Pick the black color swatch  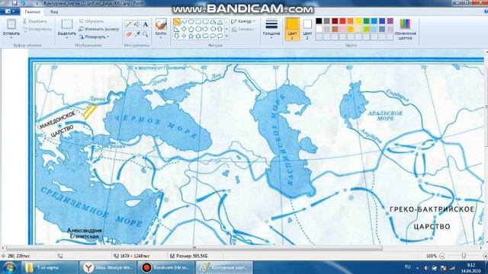point(319,21)
